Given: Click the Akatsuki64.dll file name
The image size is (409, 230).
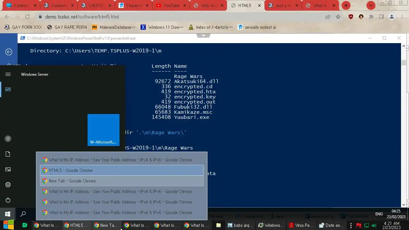Looking at the screenshot, I should click(196, 81).
